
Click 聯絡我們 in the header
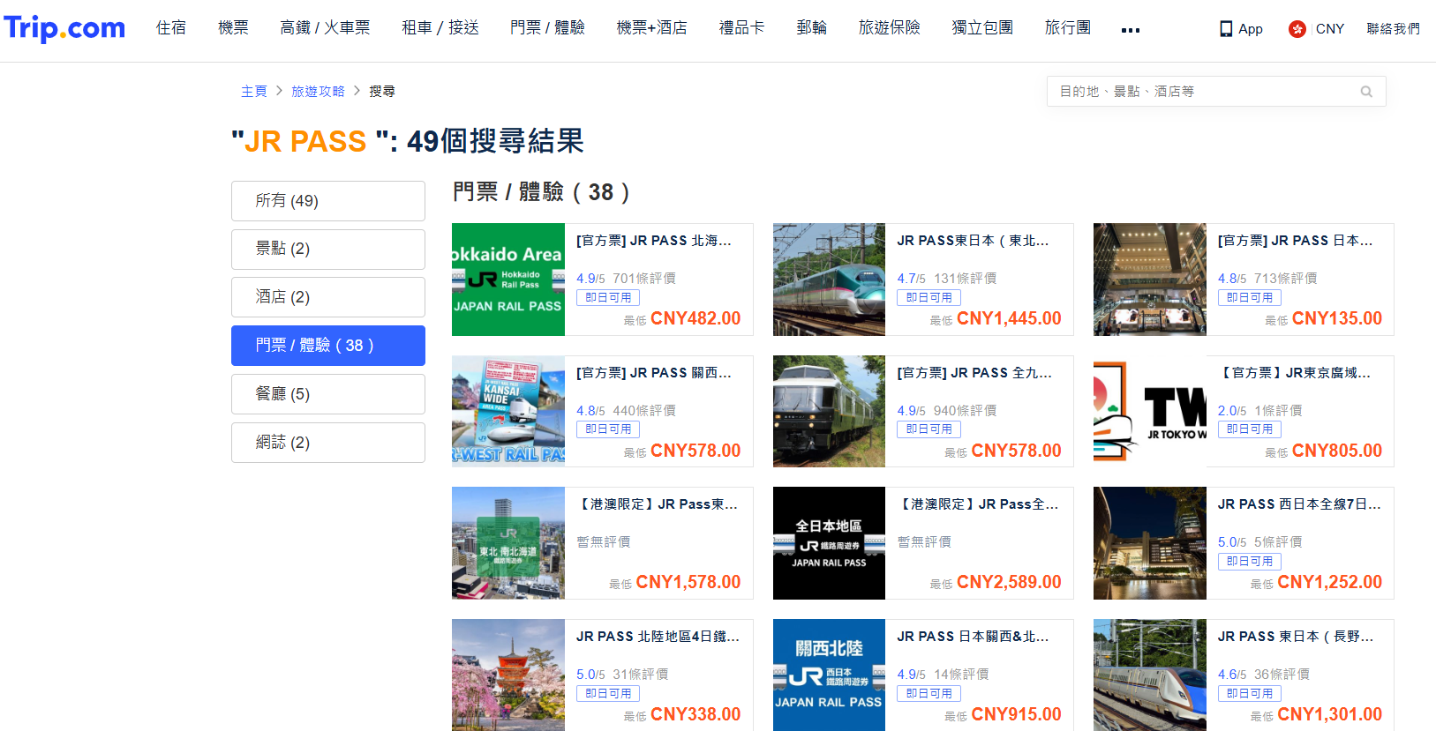tap(1393, 29)
